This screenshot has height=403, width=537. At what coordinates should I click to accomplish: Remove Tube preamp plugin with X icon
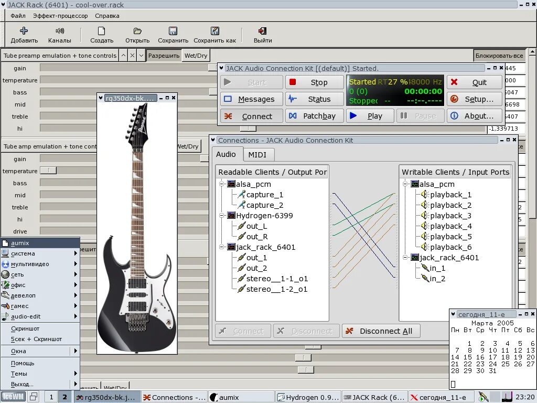pos(132,56)
